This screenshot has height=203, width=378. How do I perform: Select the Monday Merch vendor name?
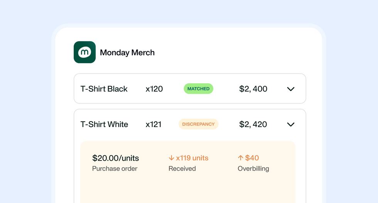(x=127, y=52)
